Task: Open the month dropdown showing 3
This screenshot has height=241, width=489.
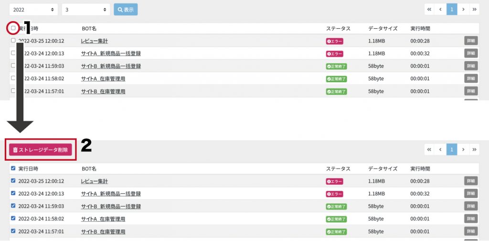Action: click(x=86, y=10)
